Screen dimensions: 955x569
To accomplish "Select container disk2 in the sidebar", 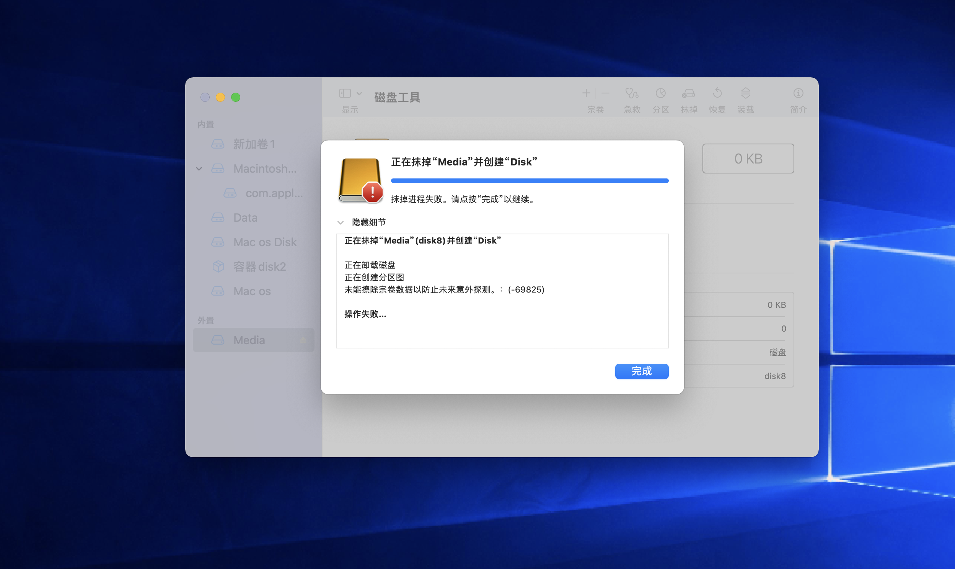I will (x=259, y=267).
